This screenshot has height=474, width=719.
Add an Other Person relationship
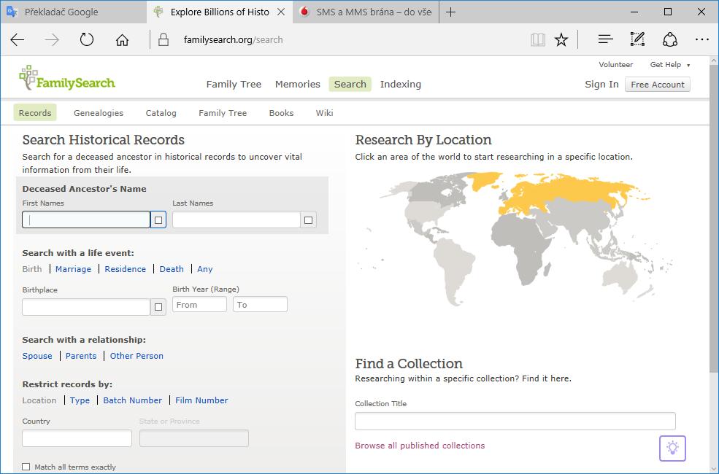[x=137, y=356]
